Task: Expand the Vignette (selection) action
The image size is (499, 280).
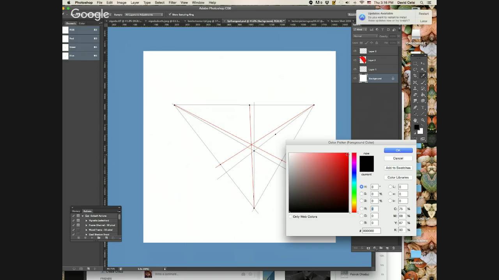Action: point(87,220)
